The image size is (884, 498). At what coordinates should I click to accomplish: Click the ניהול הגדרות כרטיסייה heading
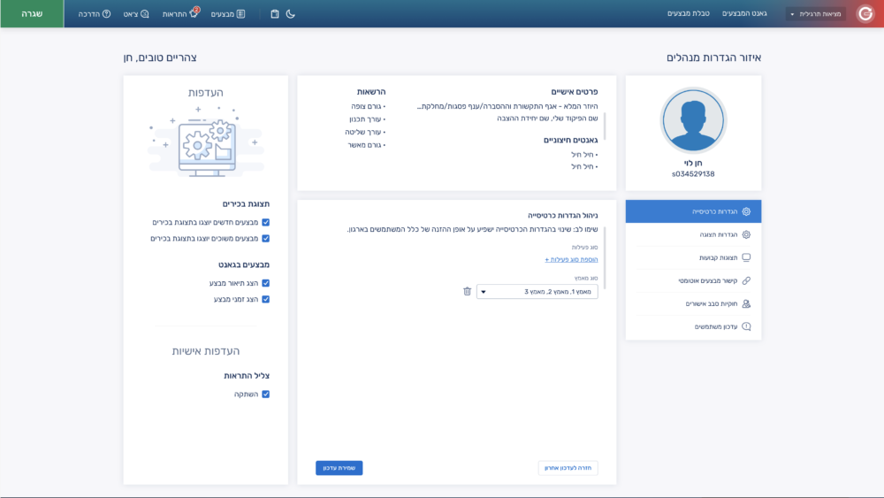[x=562, y=216]
